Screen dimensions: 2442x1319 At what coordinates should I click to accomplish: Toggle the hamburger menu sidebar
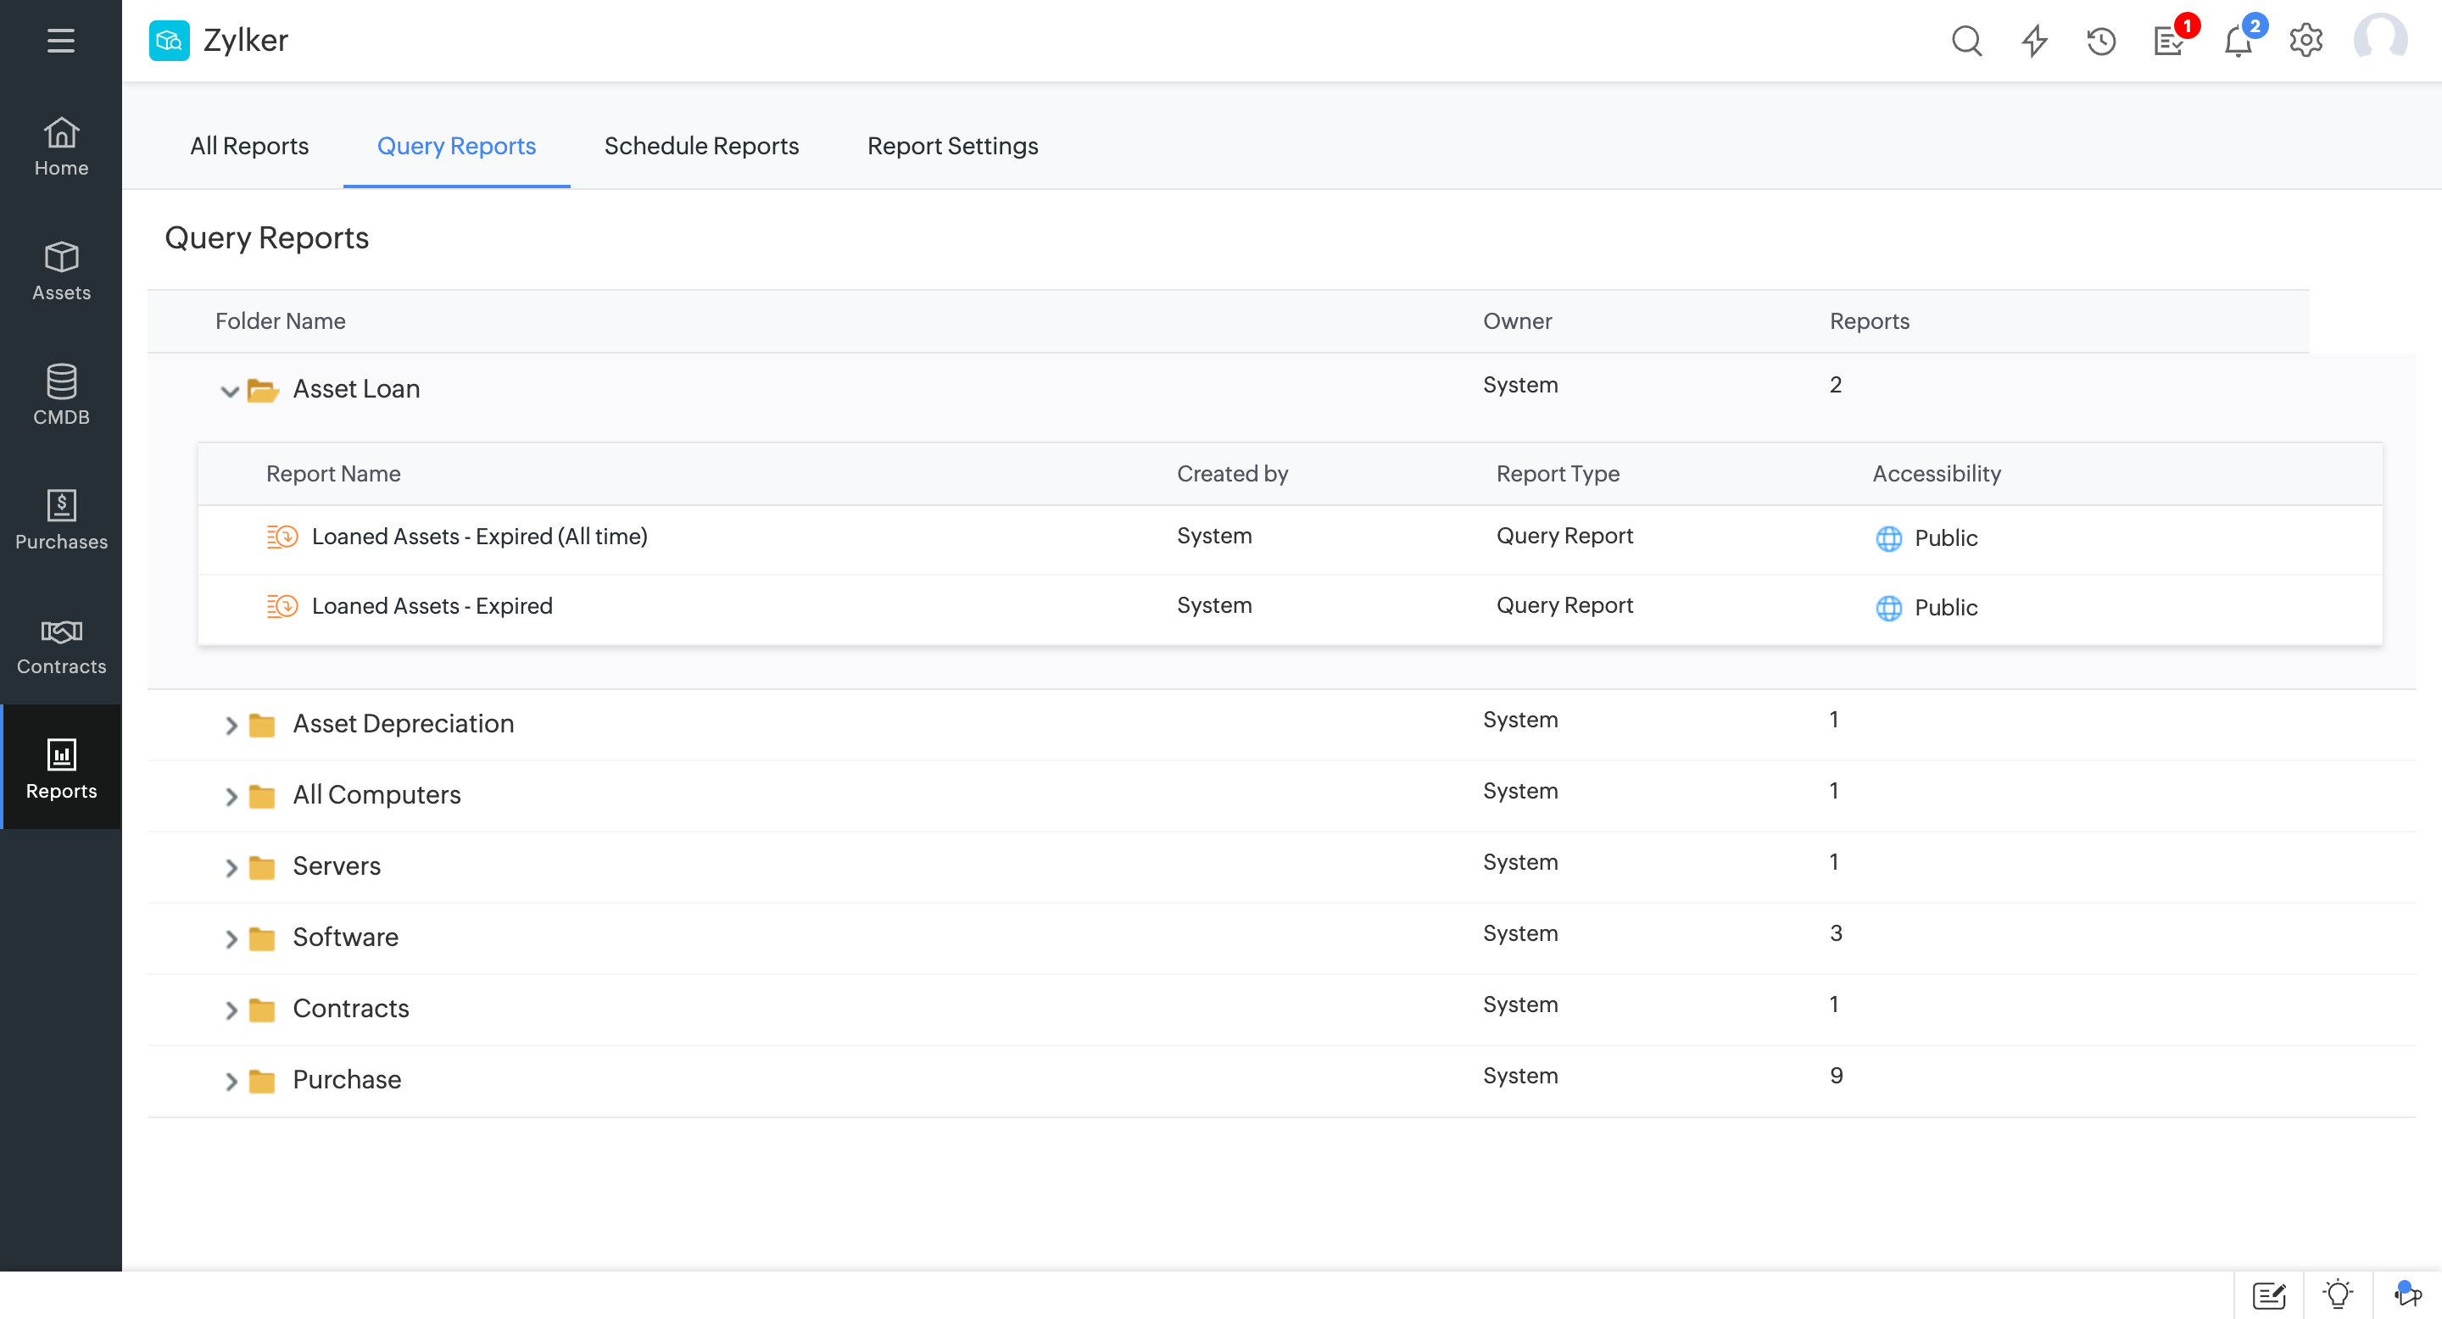[61, 41]
